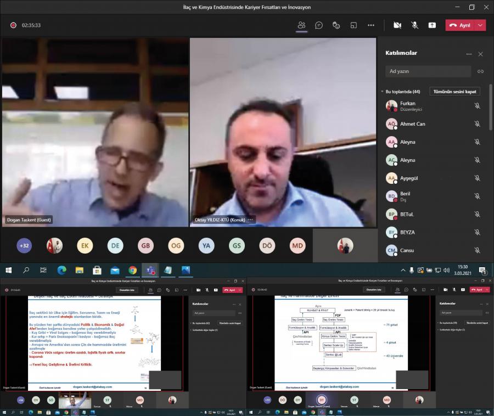Select Aleyna with AA avatar in list
Screen dimensions: 494x416
click(x=407, y=142)
